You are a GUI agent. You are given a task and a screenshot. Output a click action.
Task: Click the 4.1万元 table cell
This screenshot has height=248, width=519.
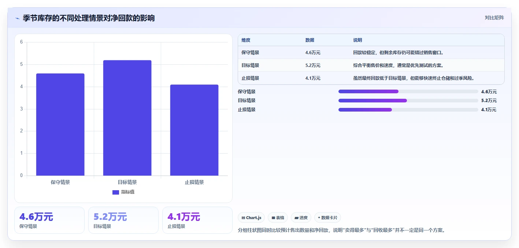[x=313, y=78]
